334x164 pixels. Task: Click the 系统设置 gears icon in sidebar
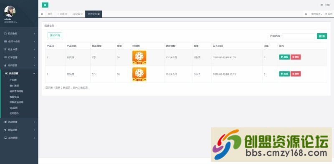pos(6,73)
